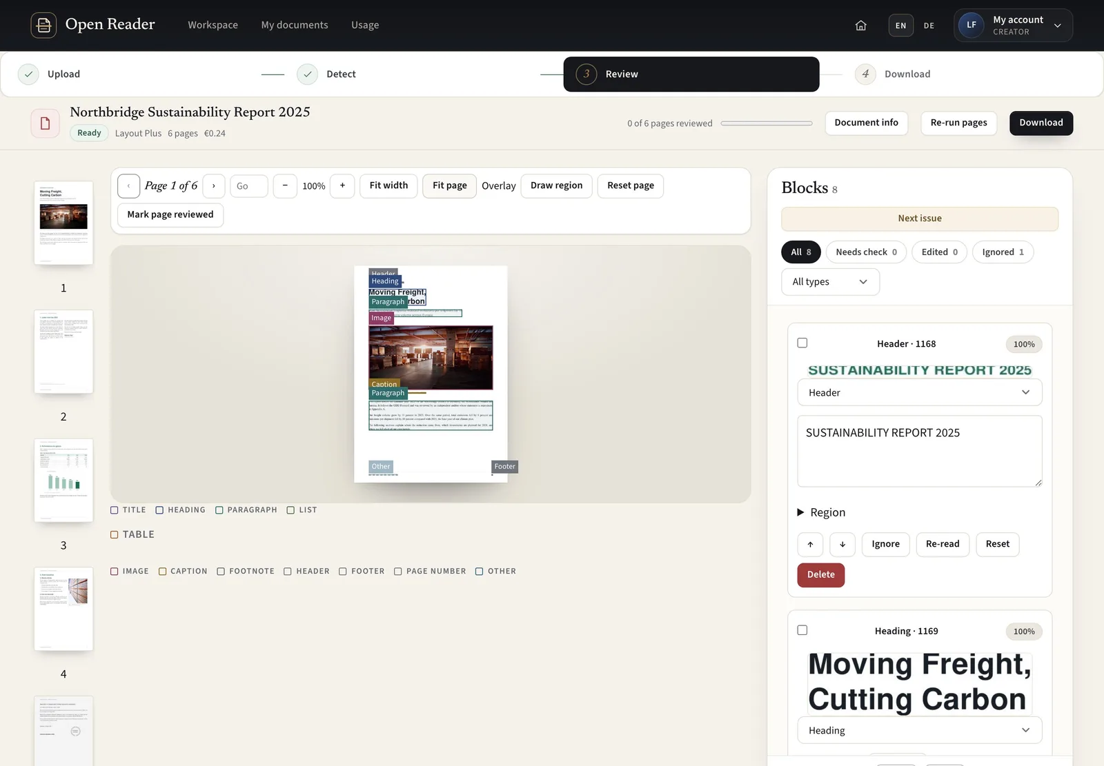The height and width of the screenshot is (766, 1104).
Task: Click the Mark page reviewed button
Action: click(x=170, y=215)
